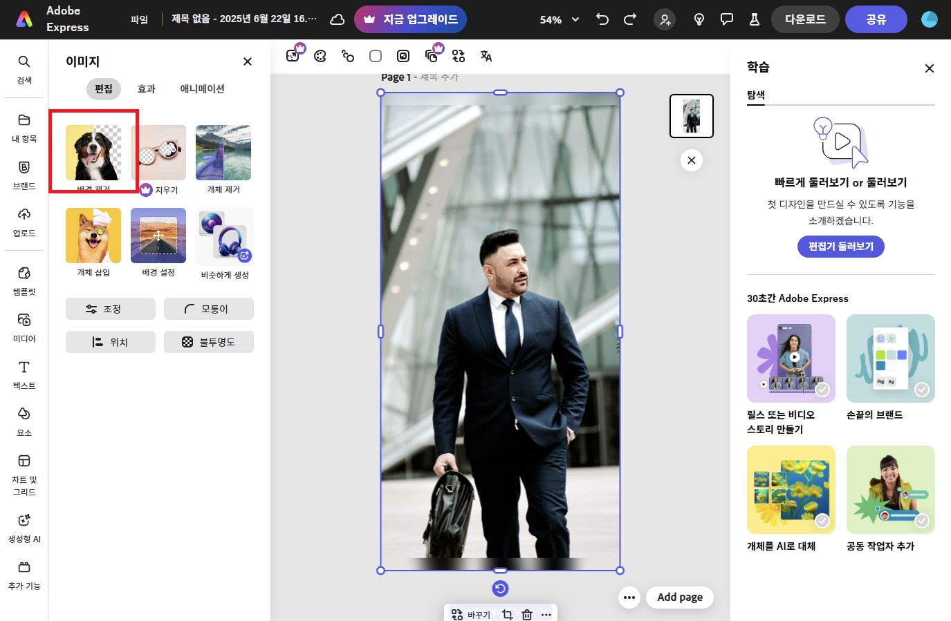Select the 배경 제거 dog thumbnail

(93, 153)
